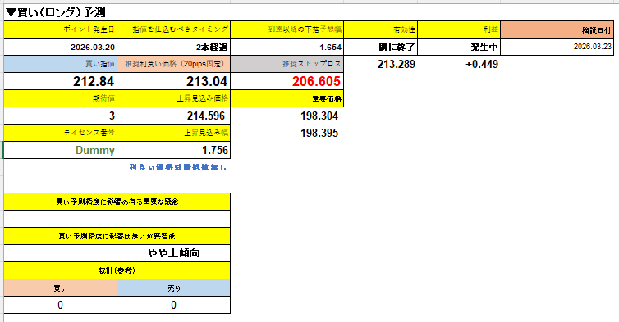Select the 統計(参考) header cell
The width and height of the screenshot is (619, 322).
pyautogui.click(x=117, y=270)
